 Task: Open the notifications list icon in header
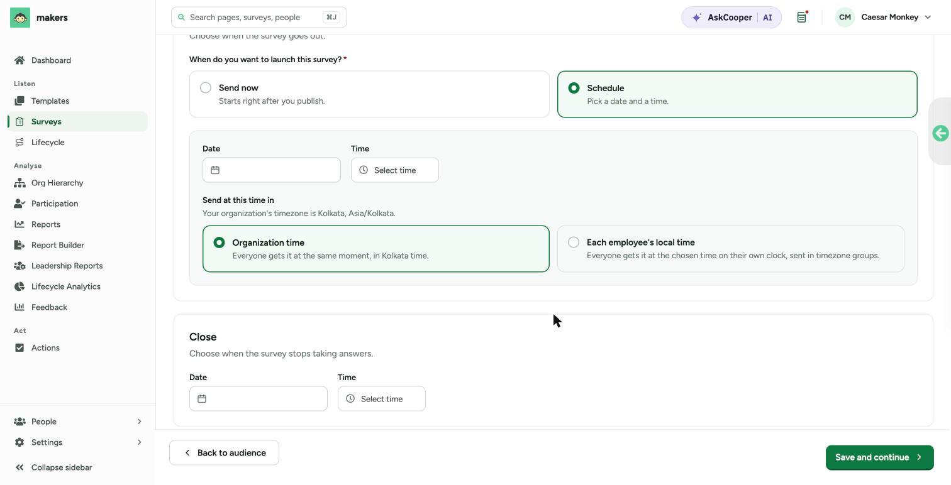pos(802,18)
